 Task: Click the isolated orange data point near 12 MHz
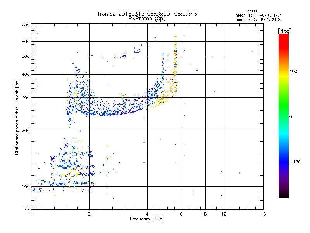pos(239,173)
